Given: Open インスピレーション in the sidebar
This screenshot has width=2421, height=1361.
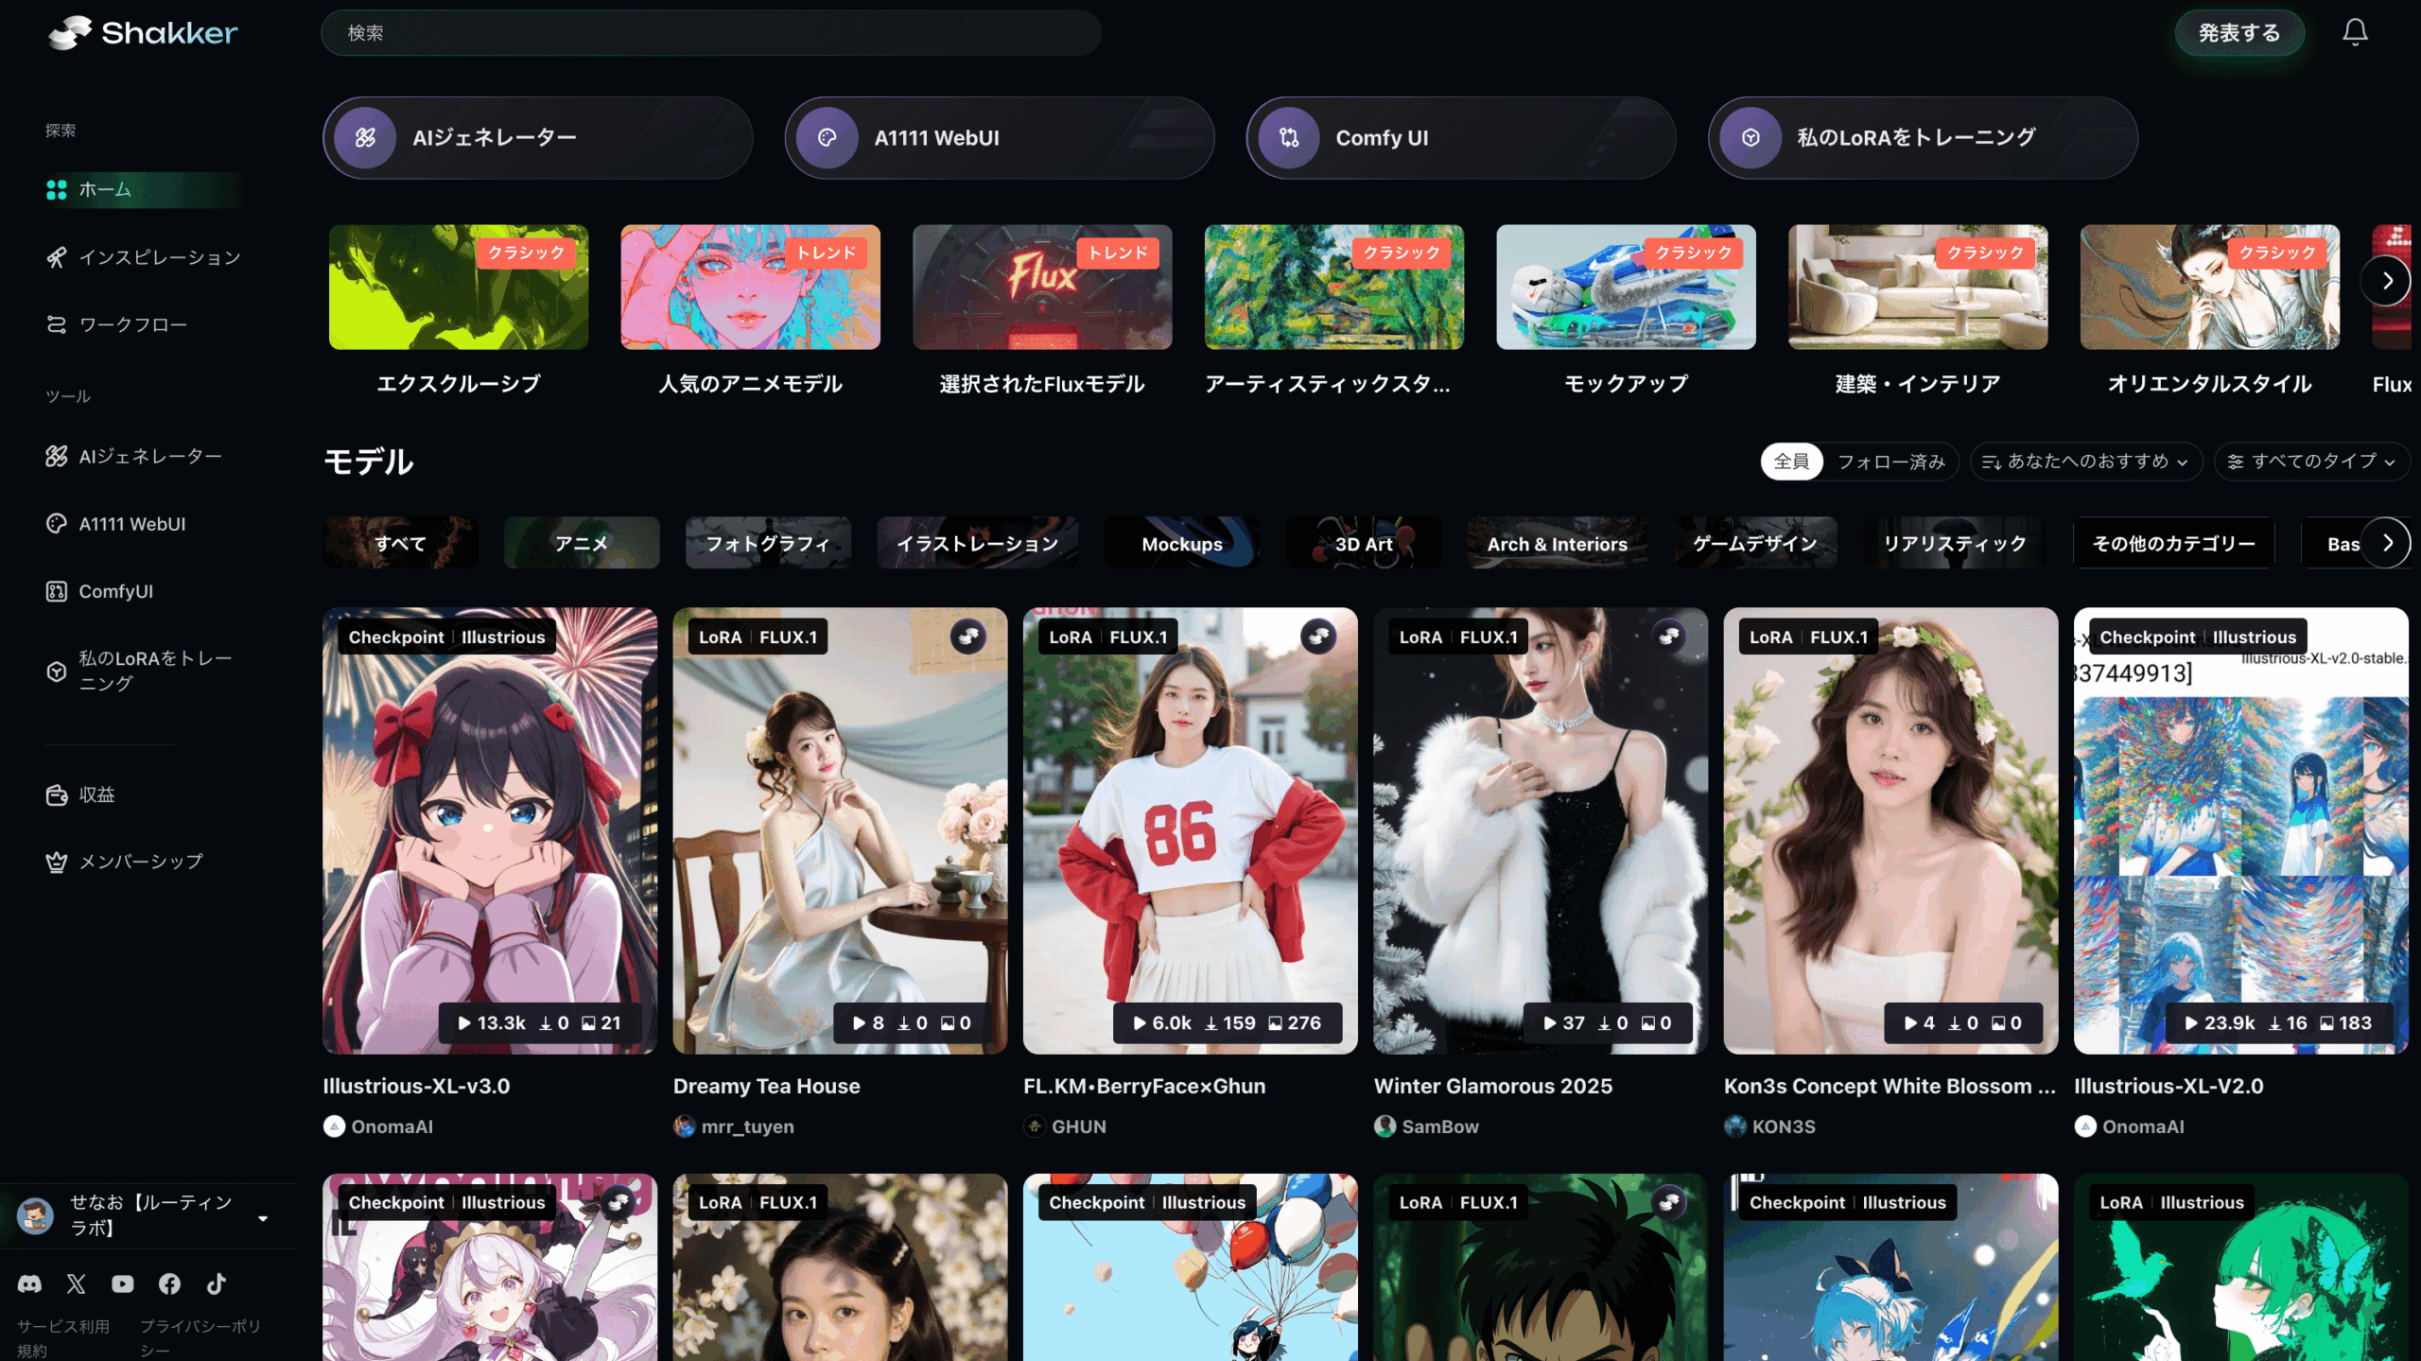Looking at the screenshot, I should point(159,257).
